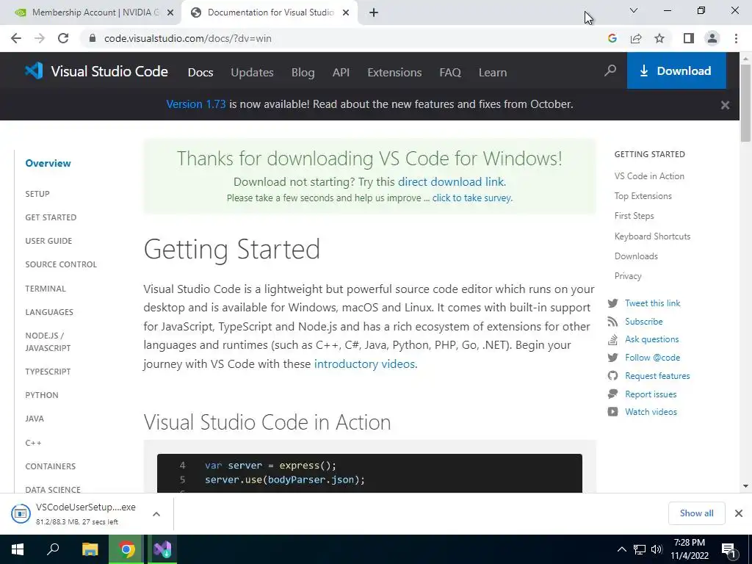The image size is (752, 564).
Task: Click the take survey link
Action: (x=472, y=198)
